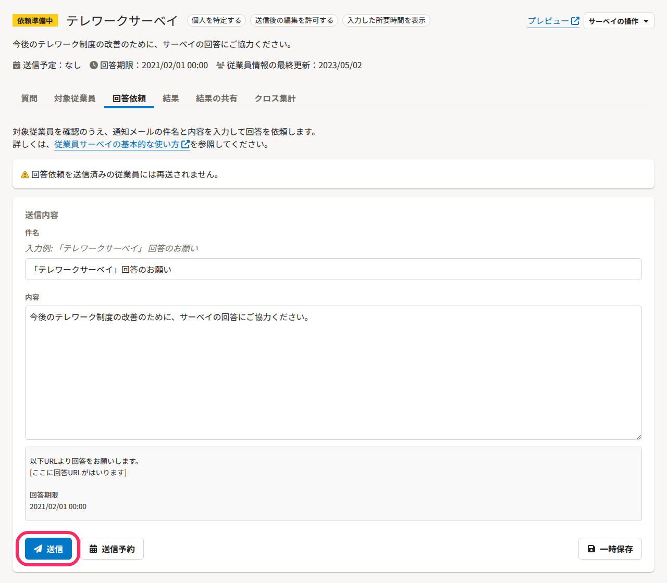Viewport: 667px width, 583px height.
Task: Click the external link icon beside プレビュー
Action: click(x=575, y=21)
